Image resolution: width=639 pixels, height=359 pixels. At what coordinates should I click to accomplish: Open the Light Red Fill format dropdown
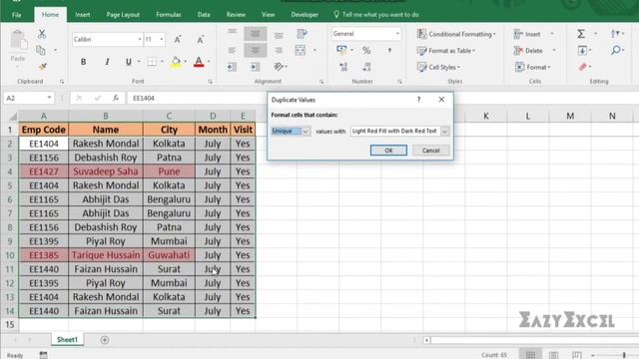(444, 131)
